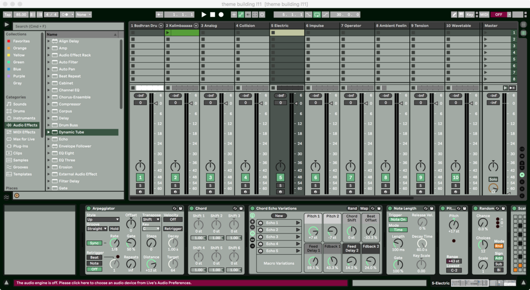Enable the Loop switch in the control bar
The height and width of the screenshot is (290, 530).
317,15
